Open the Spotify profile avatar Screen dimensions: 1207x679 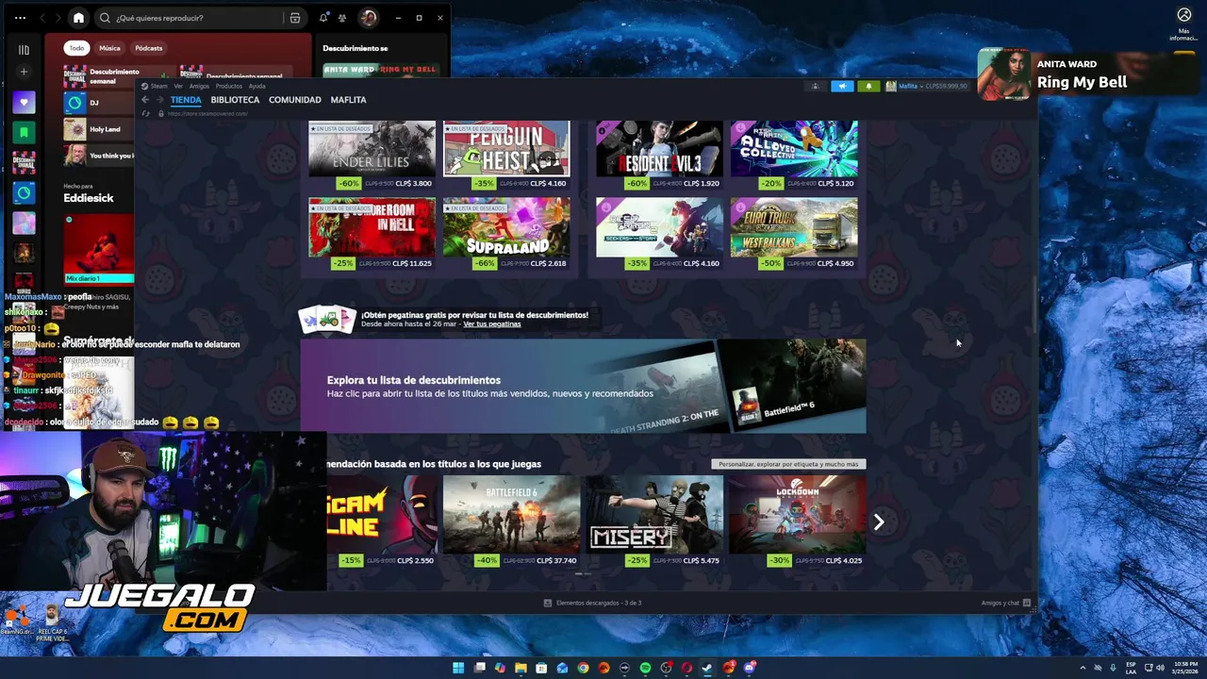[368, 18]
